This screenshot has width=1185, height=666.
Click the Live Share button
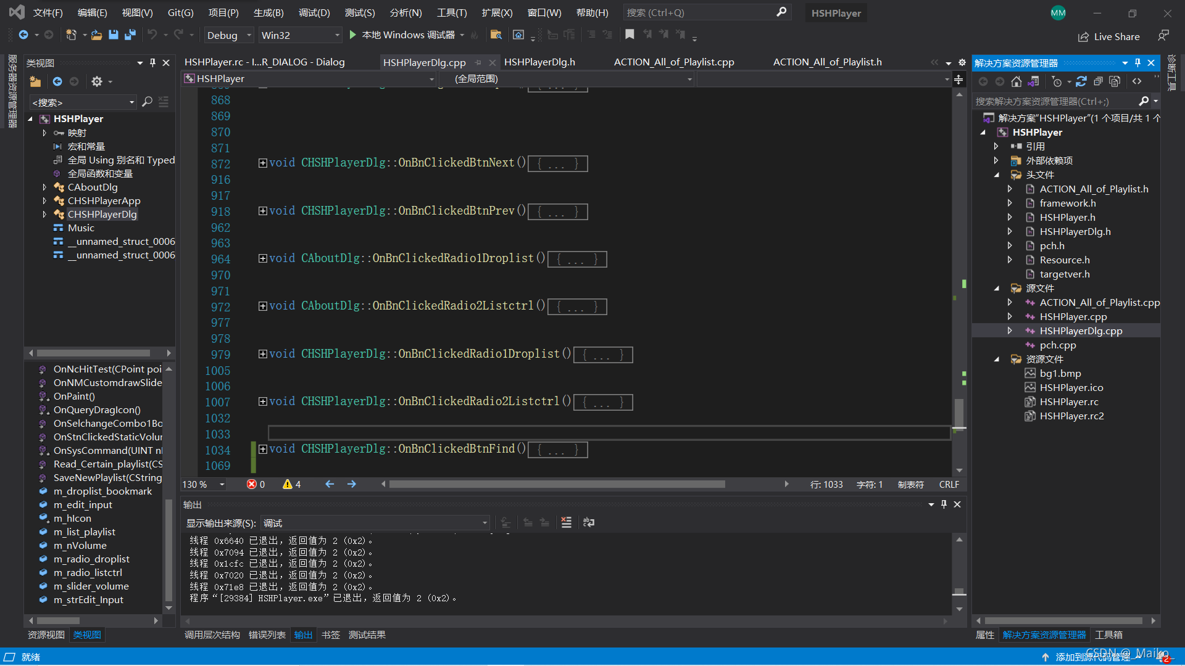[x=1109, y=36]
